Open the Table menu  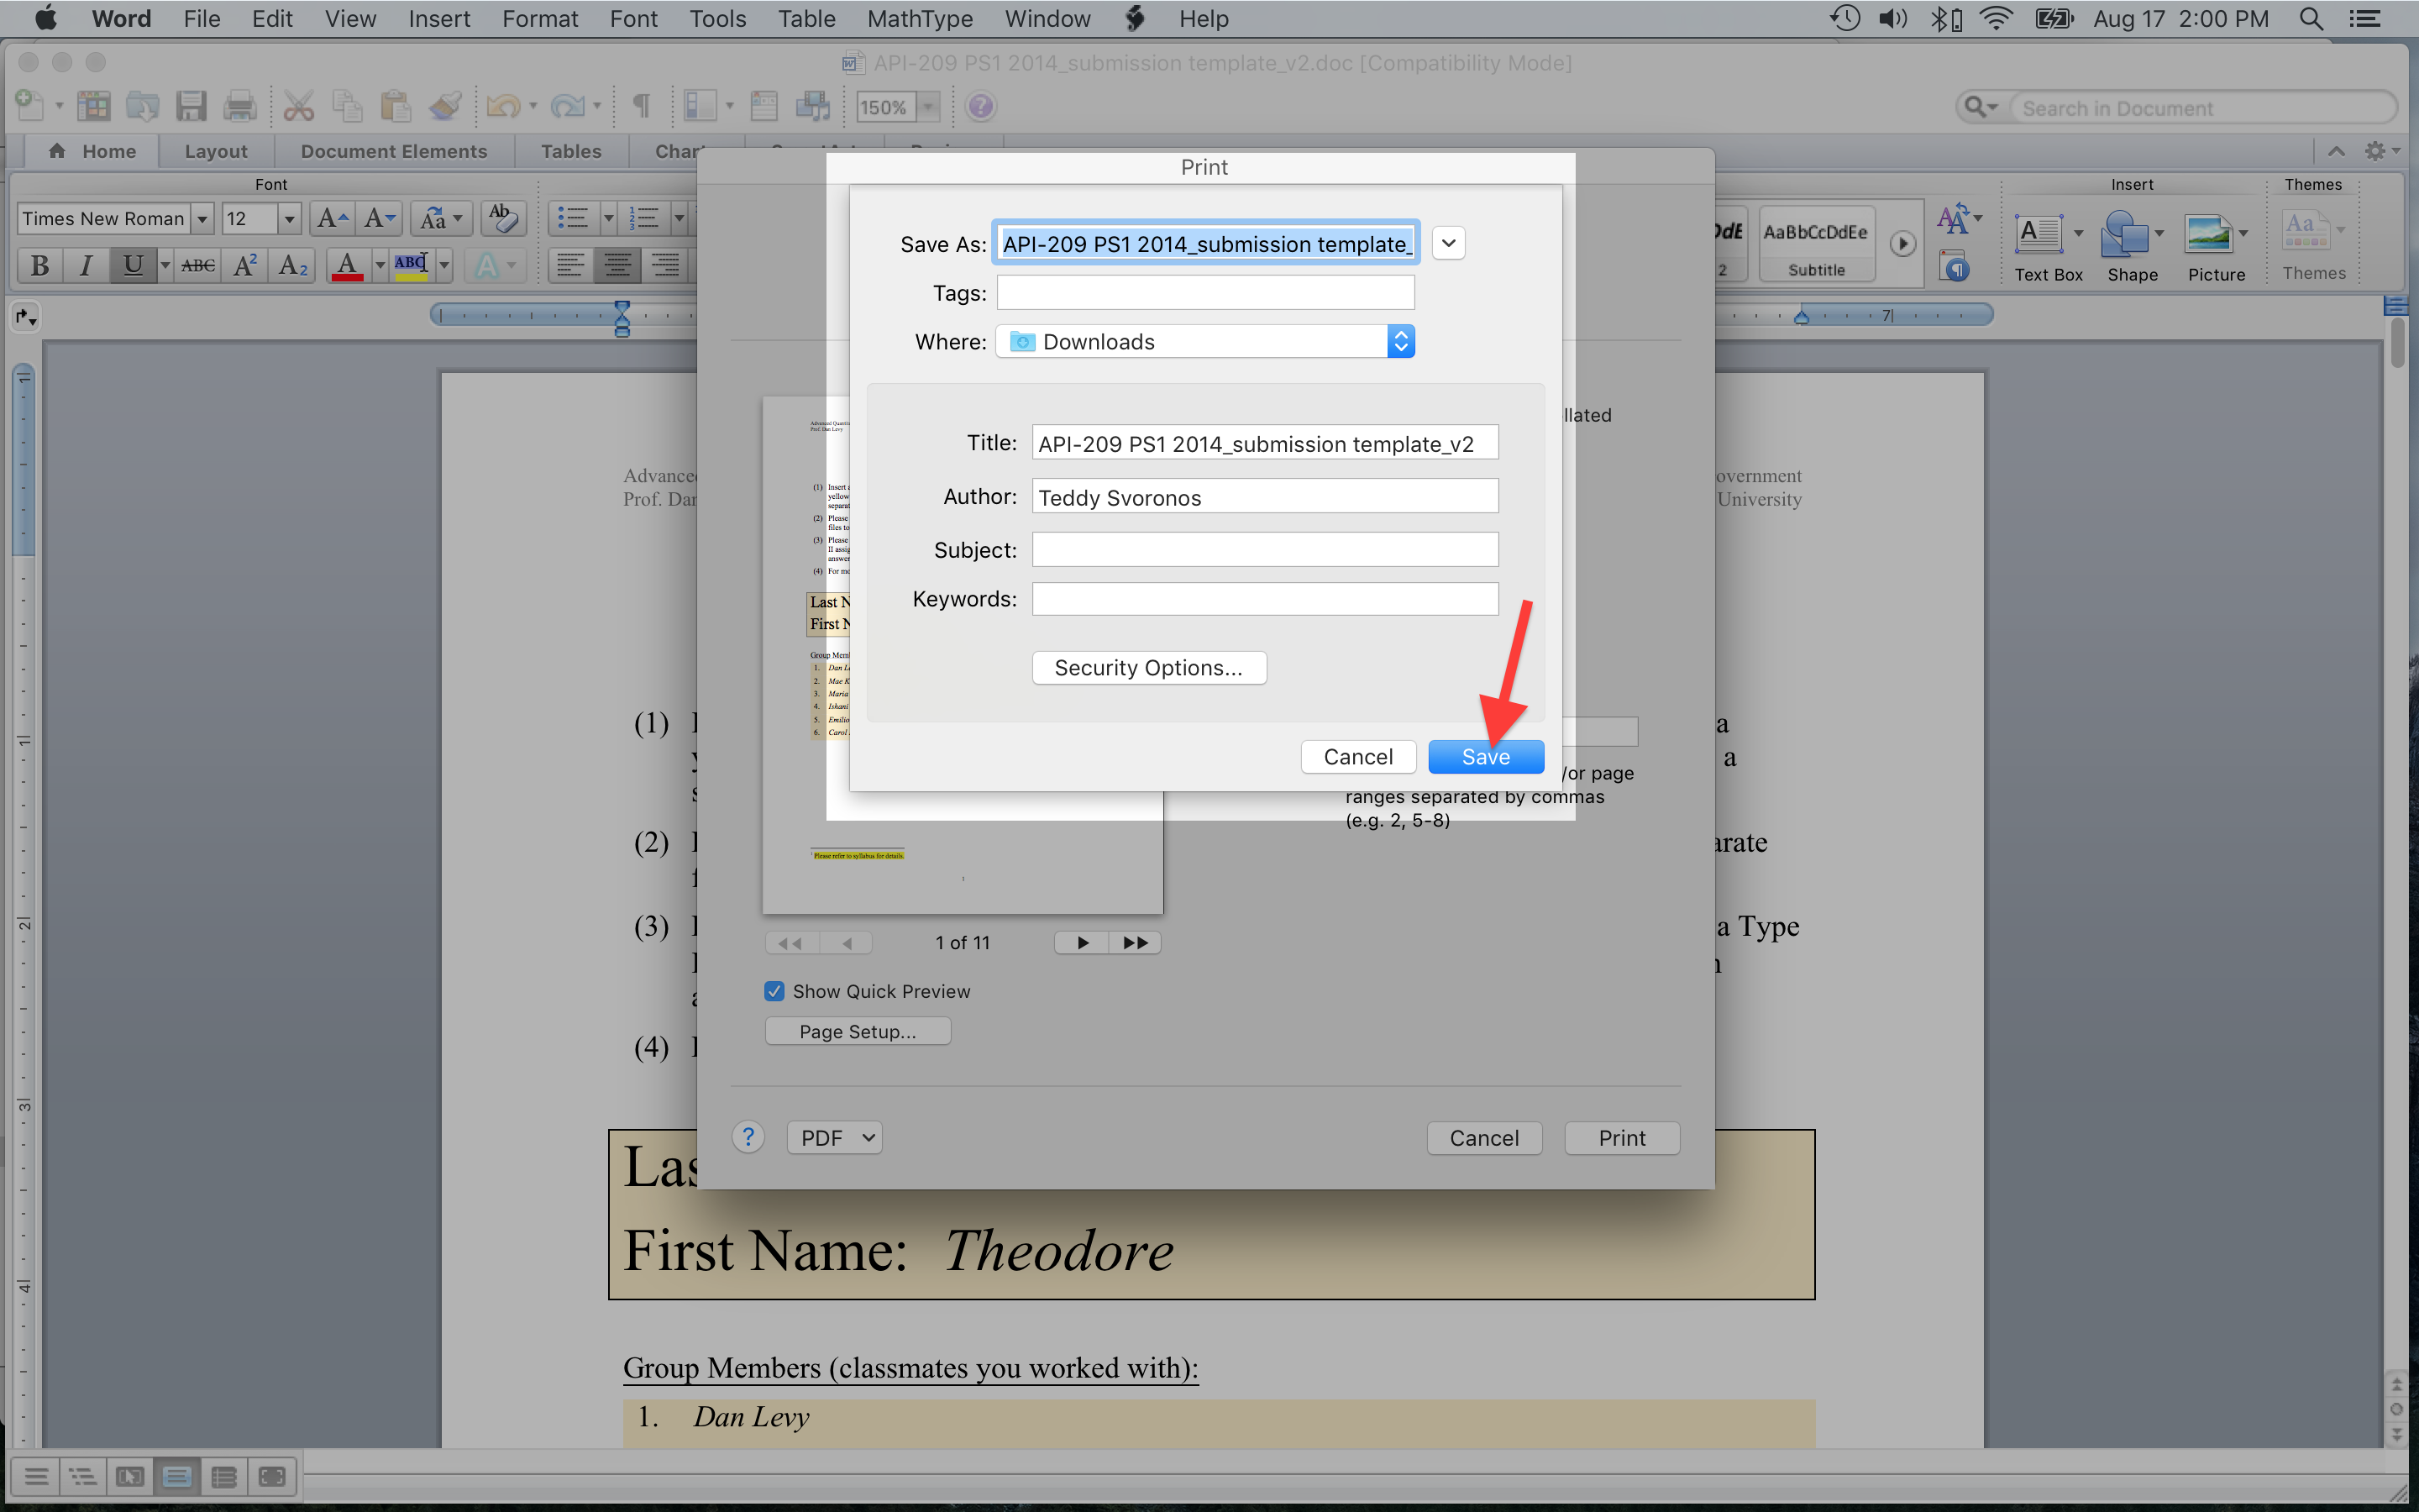[x=806, y=18]
